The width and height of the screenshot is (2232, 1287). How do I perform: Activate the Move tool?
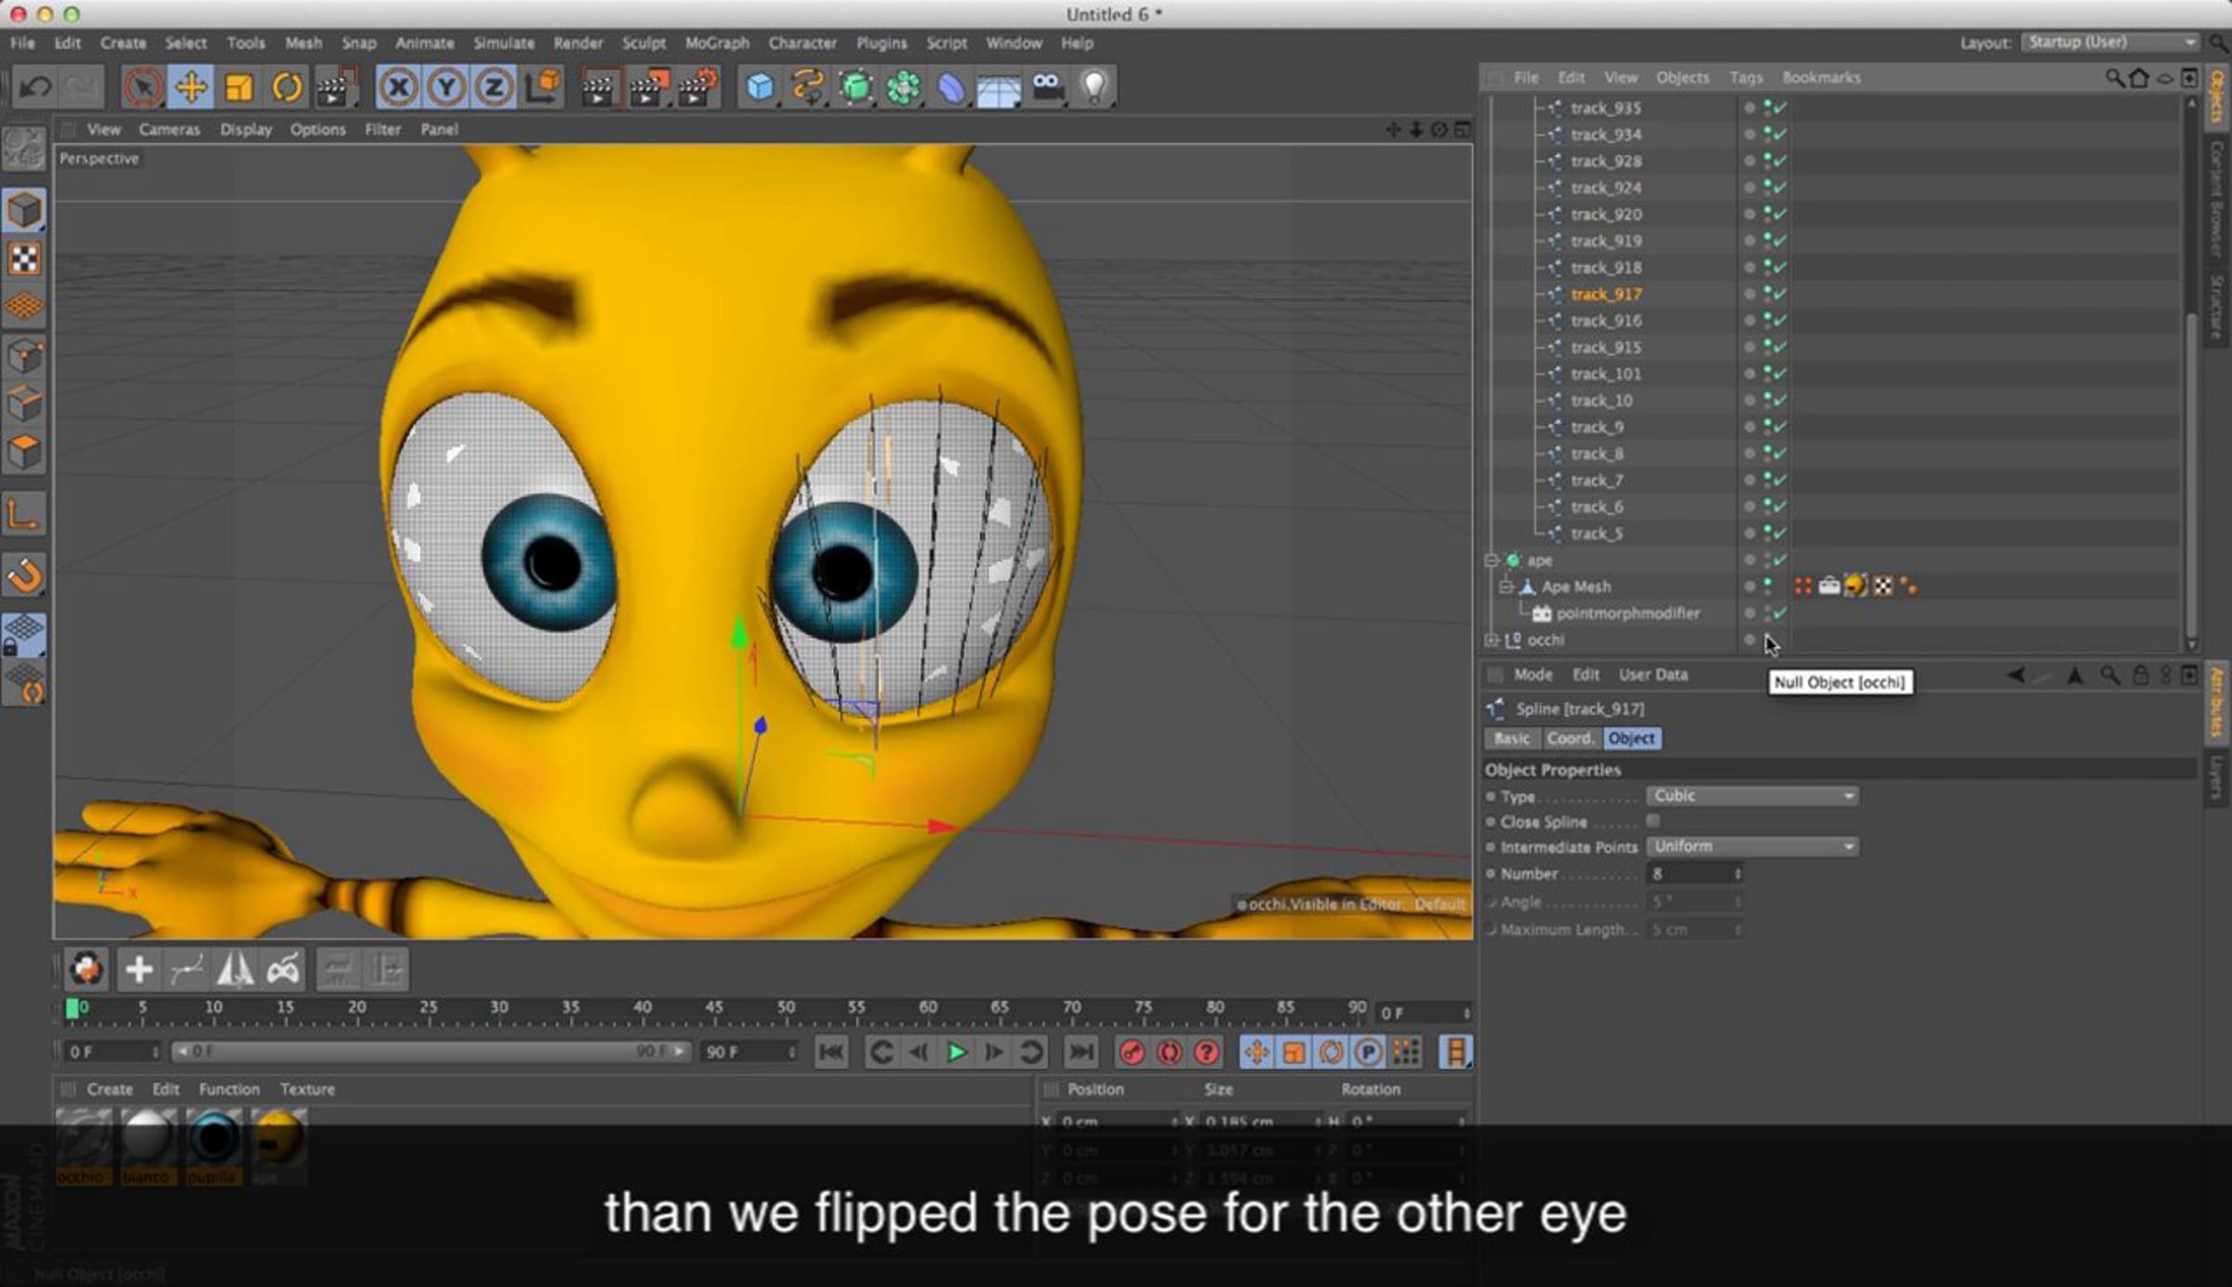click(191, 87)
